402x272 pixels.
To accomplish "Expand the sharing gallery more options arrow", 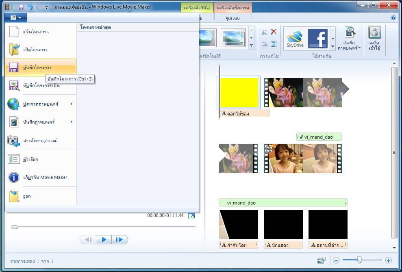I will click(332, 46).
